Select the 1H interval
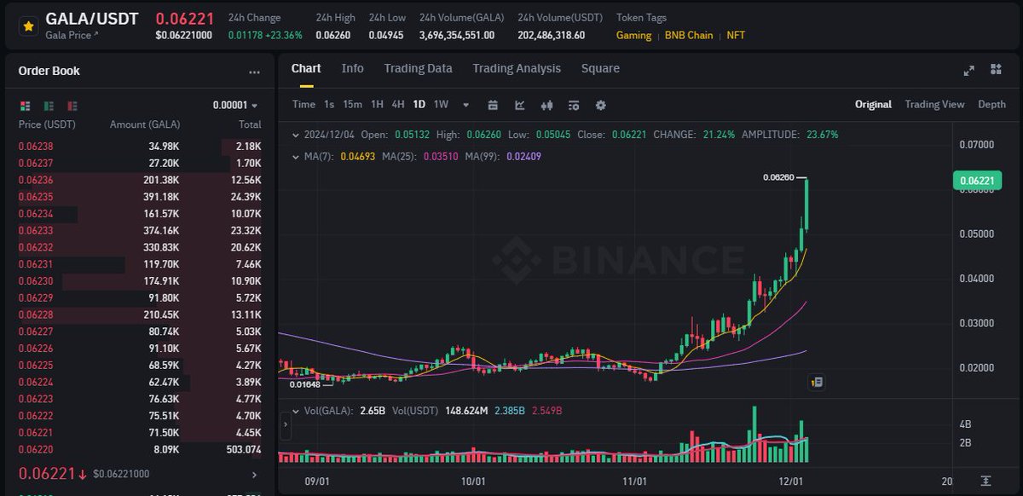 click(377, 105)
